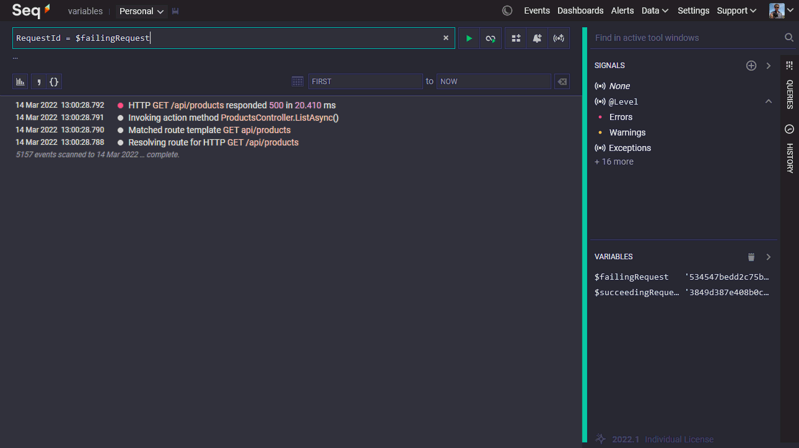Open the Data dropdown menu
This screenshot has width=799, height=448.
pos(655,11)
